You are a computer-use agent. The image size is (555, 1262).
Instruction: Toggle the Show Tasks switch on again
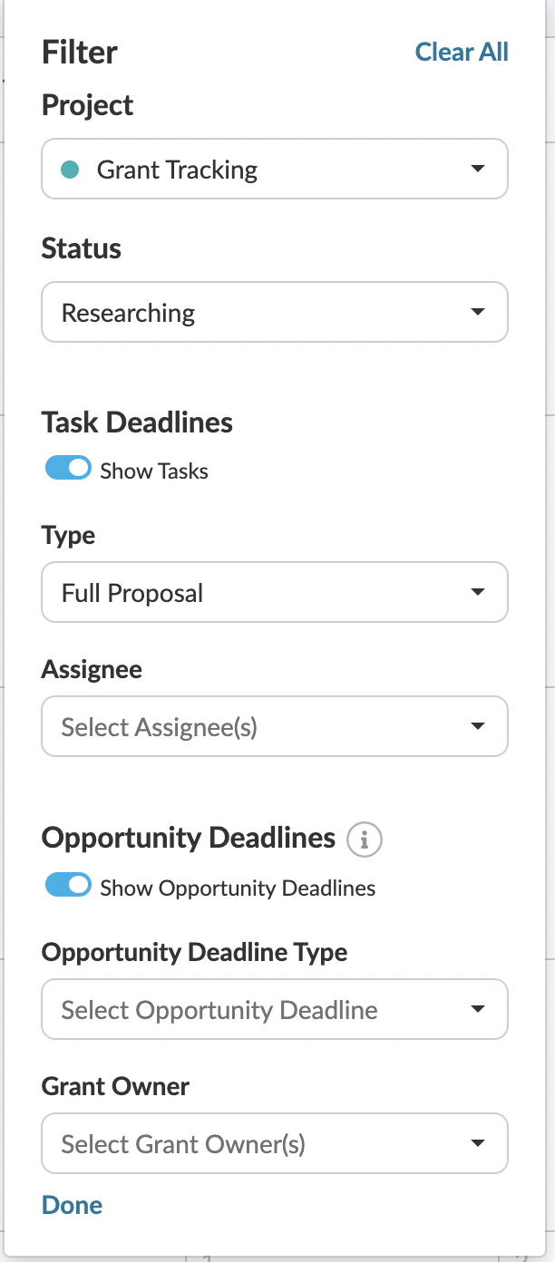point(68,468)
